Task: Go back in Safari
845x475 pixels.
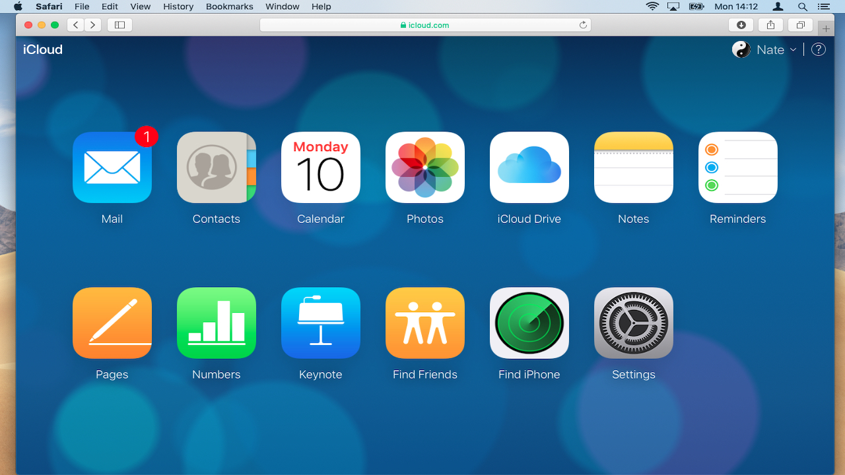Action: (x=76, y=25)
